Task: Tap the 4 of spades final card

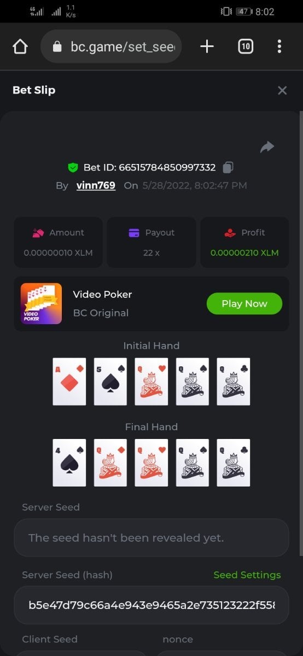Action: pos(69,462)
